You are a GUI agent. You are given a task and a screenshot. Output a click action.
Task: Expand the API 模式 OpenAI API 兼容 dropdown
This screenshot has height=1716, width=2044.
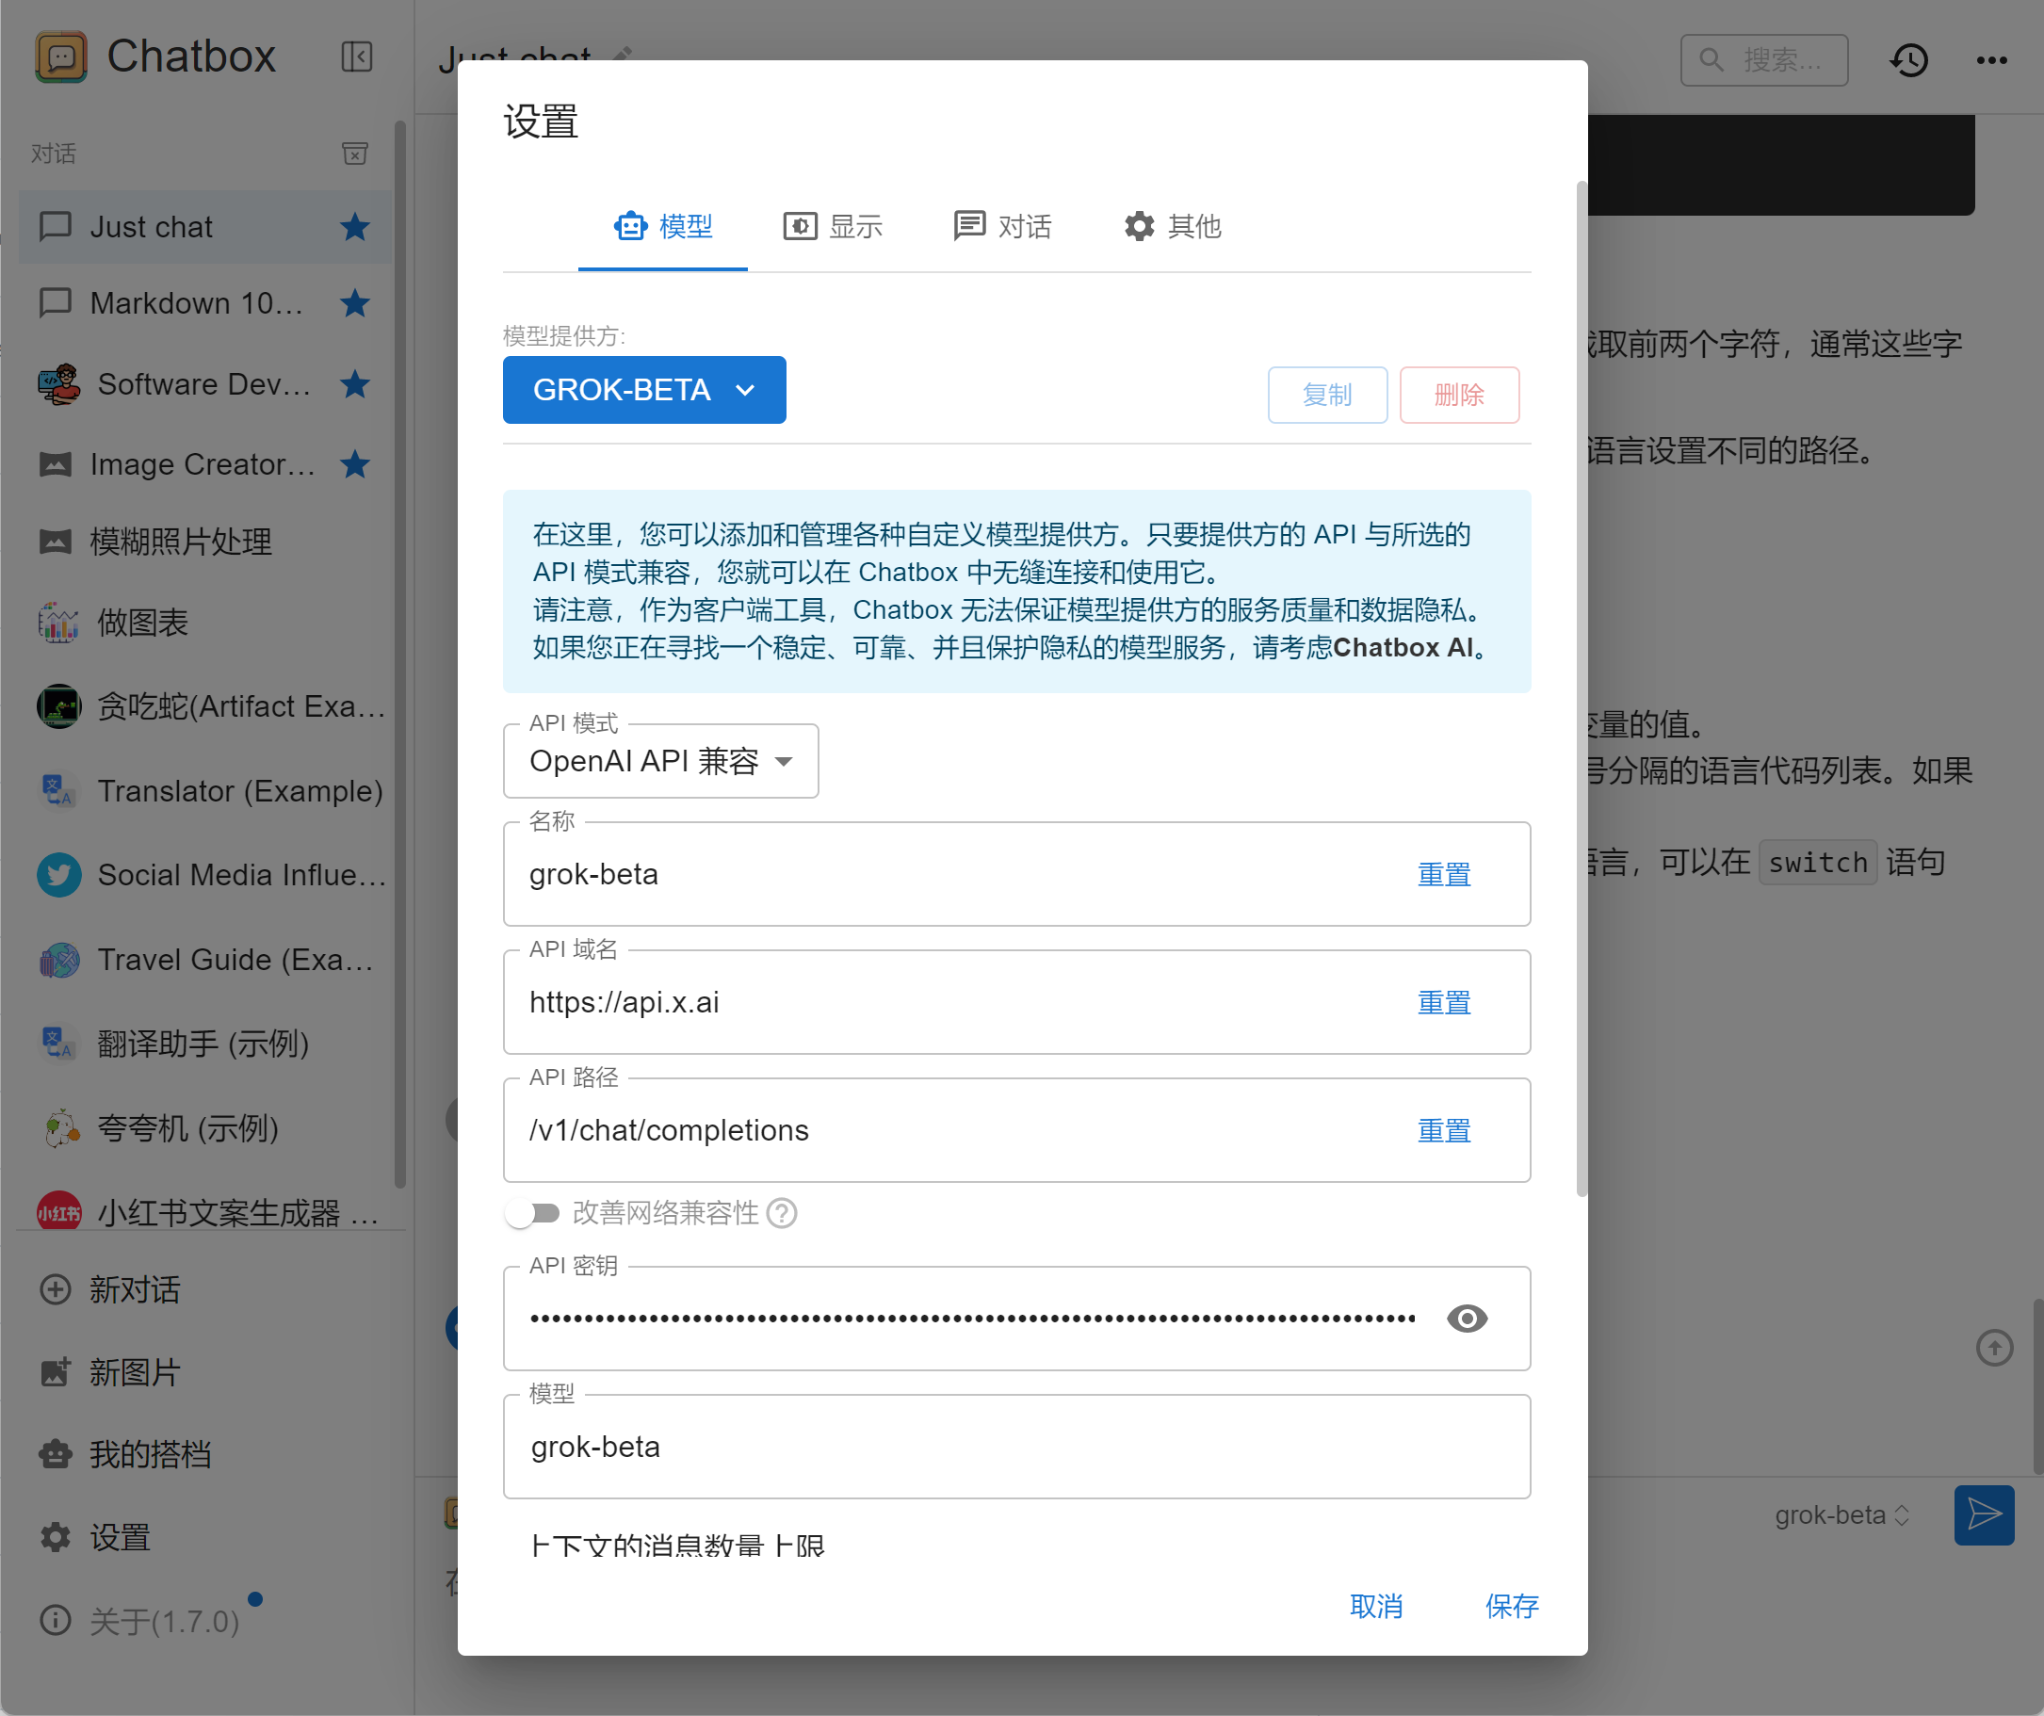[660, 761]
